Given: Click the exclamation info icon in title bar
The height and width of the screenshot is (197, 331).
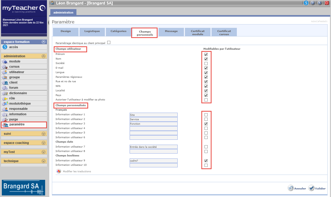Looking at the screenshot, I should click(320, 3).
